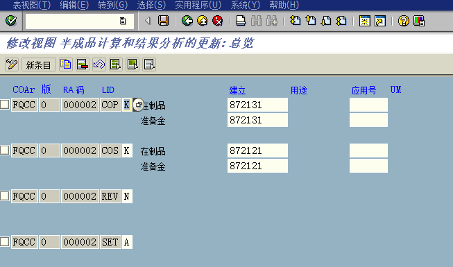Image resolution: width=453 pixels, height=267 pixels.
Task: Click the SET cell in the fourth row
Action: click(x=110, y=242)
